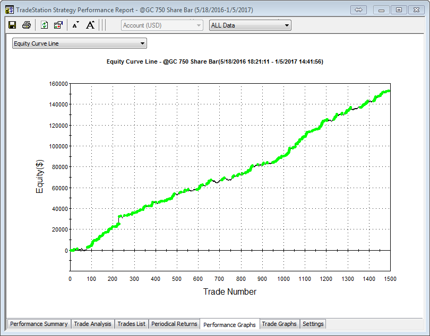Go to the Trades List tab
This screenshot has width=430, height=336.
click(131, 324)
